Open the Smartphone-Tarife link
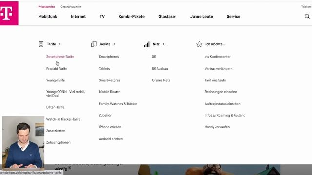The height and width of the screenshot is (175, 312). coord(60,57)
